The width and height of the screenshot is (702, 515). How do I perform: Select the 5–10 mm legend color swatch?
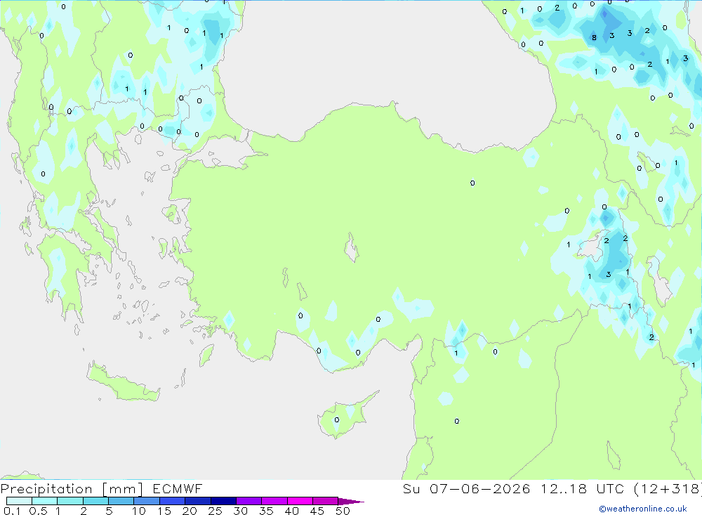pyautogui.click(x=121, y=501)
